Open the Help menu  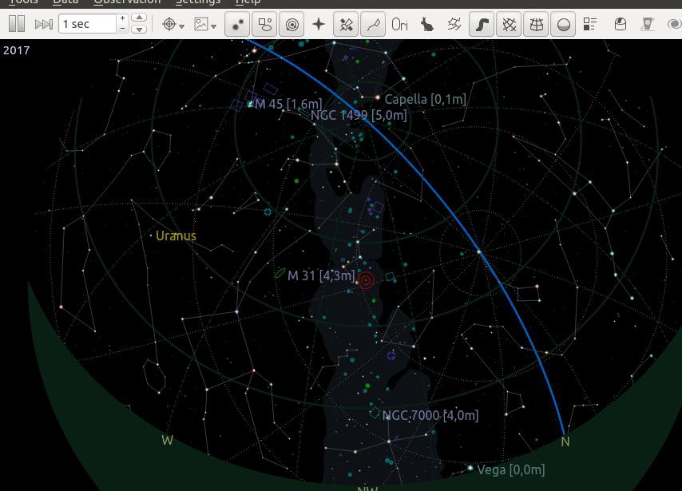[248, 2]
